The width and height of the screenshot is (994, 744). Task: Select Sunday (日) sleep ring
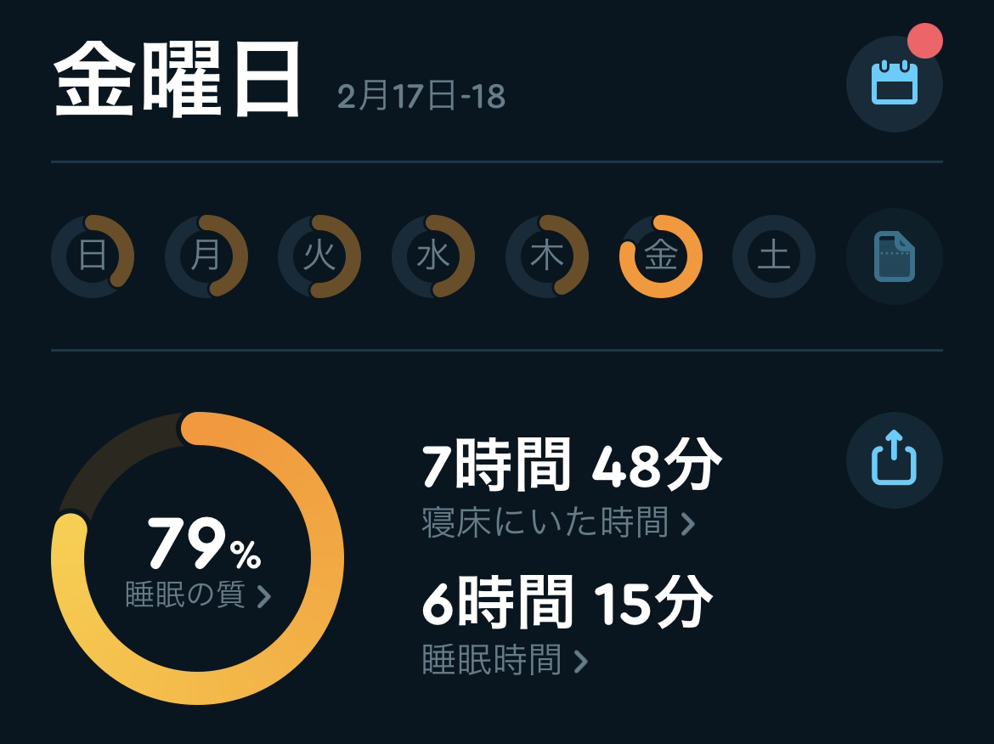[93, 256]
